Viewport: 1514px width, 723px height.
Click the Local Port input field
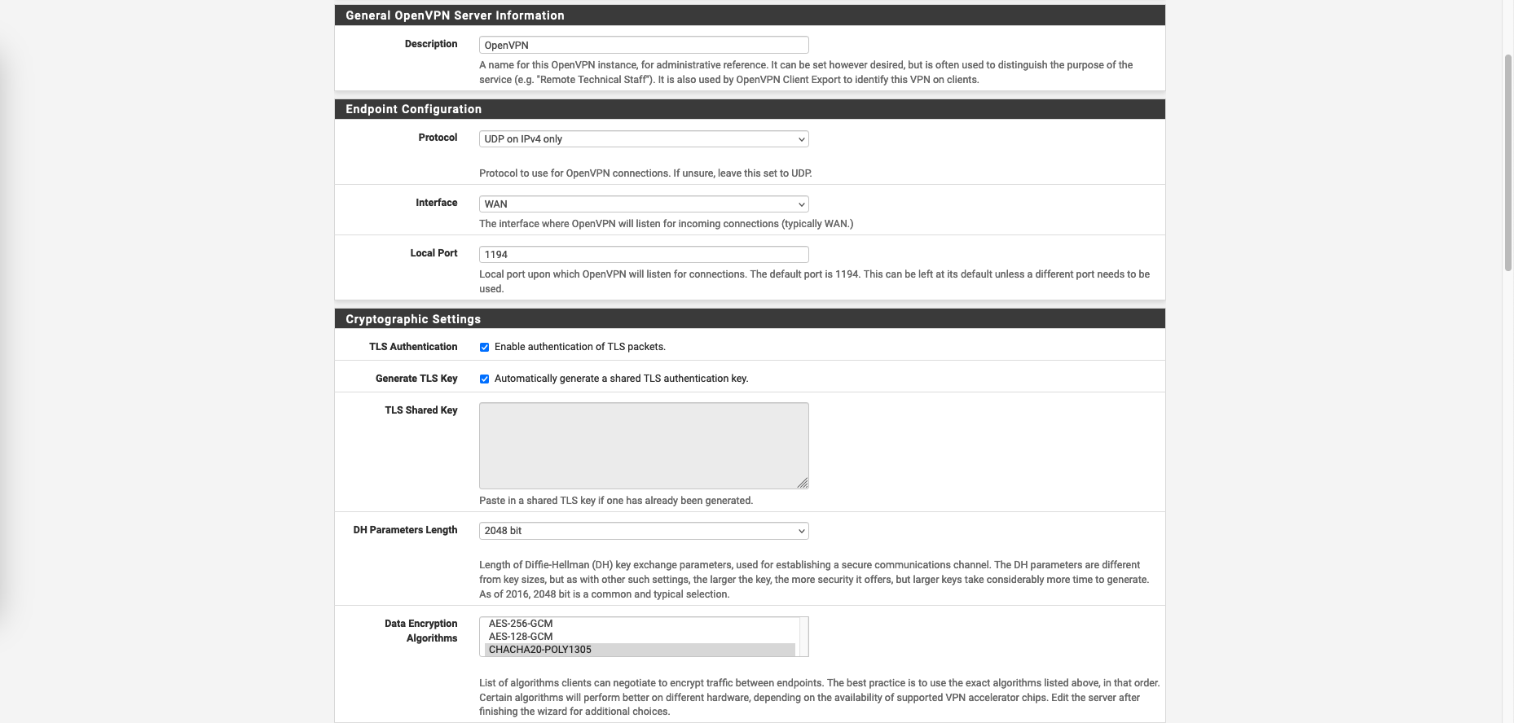(643, 255)
